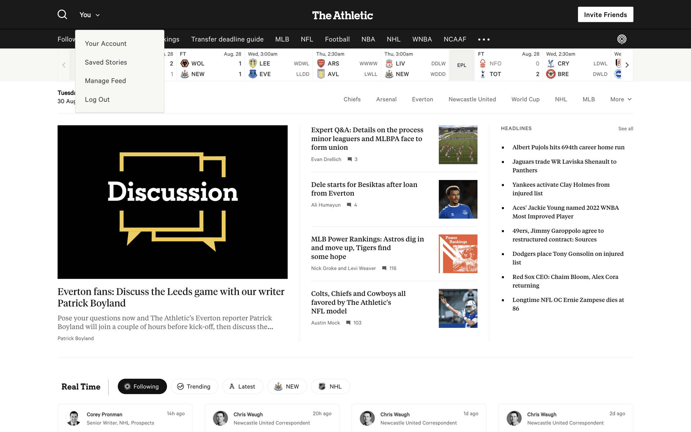
Task: Select the Latest real-time filter
Action: tap(243, 386)
